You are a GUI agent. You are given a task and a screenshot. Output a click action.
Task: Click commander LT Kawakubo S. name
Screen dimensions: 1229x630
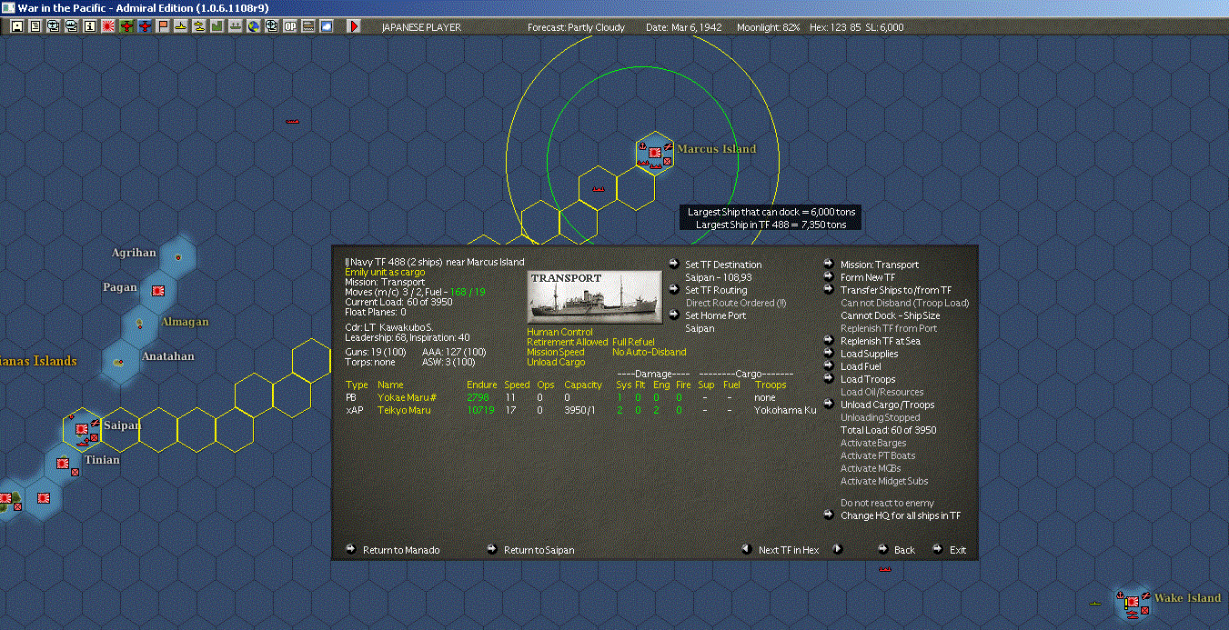(x=400, y=326)
